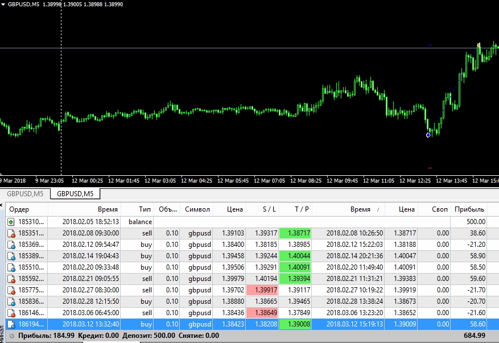Click the buy order icon in row 185369
Screen dimensions: 499x343
11,245
